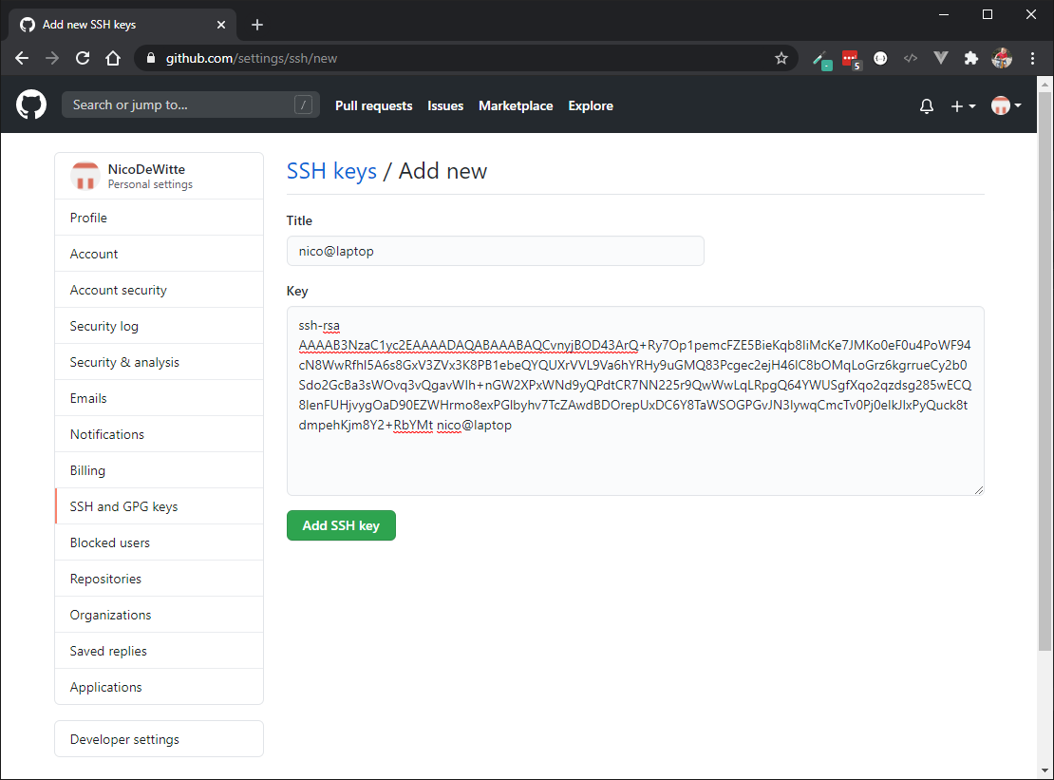Open Billing settings
The width and height of the screenshot is (1054, 780).
click(160, 470)
